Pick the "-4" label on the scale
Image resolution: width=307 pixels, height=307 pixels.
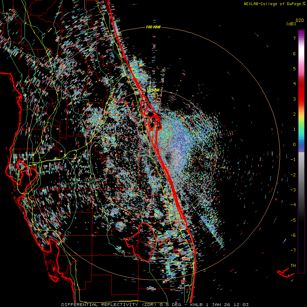click(x=293, y=205)
